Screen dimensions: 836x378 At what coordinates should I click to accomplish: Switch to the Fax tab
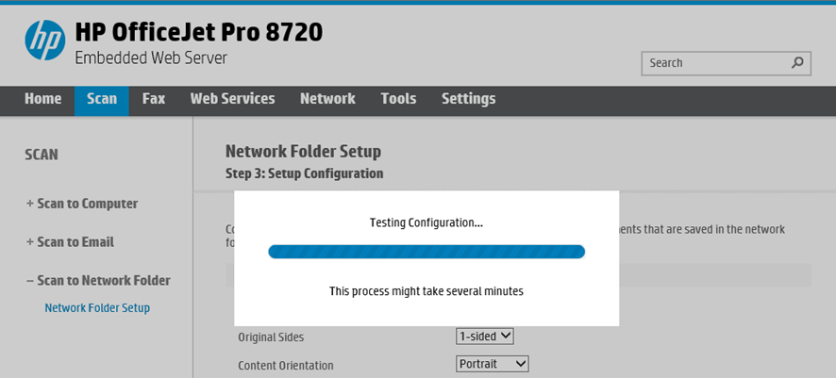[154, 98]
